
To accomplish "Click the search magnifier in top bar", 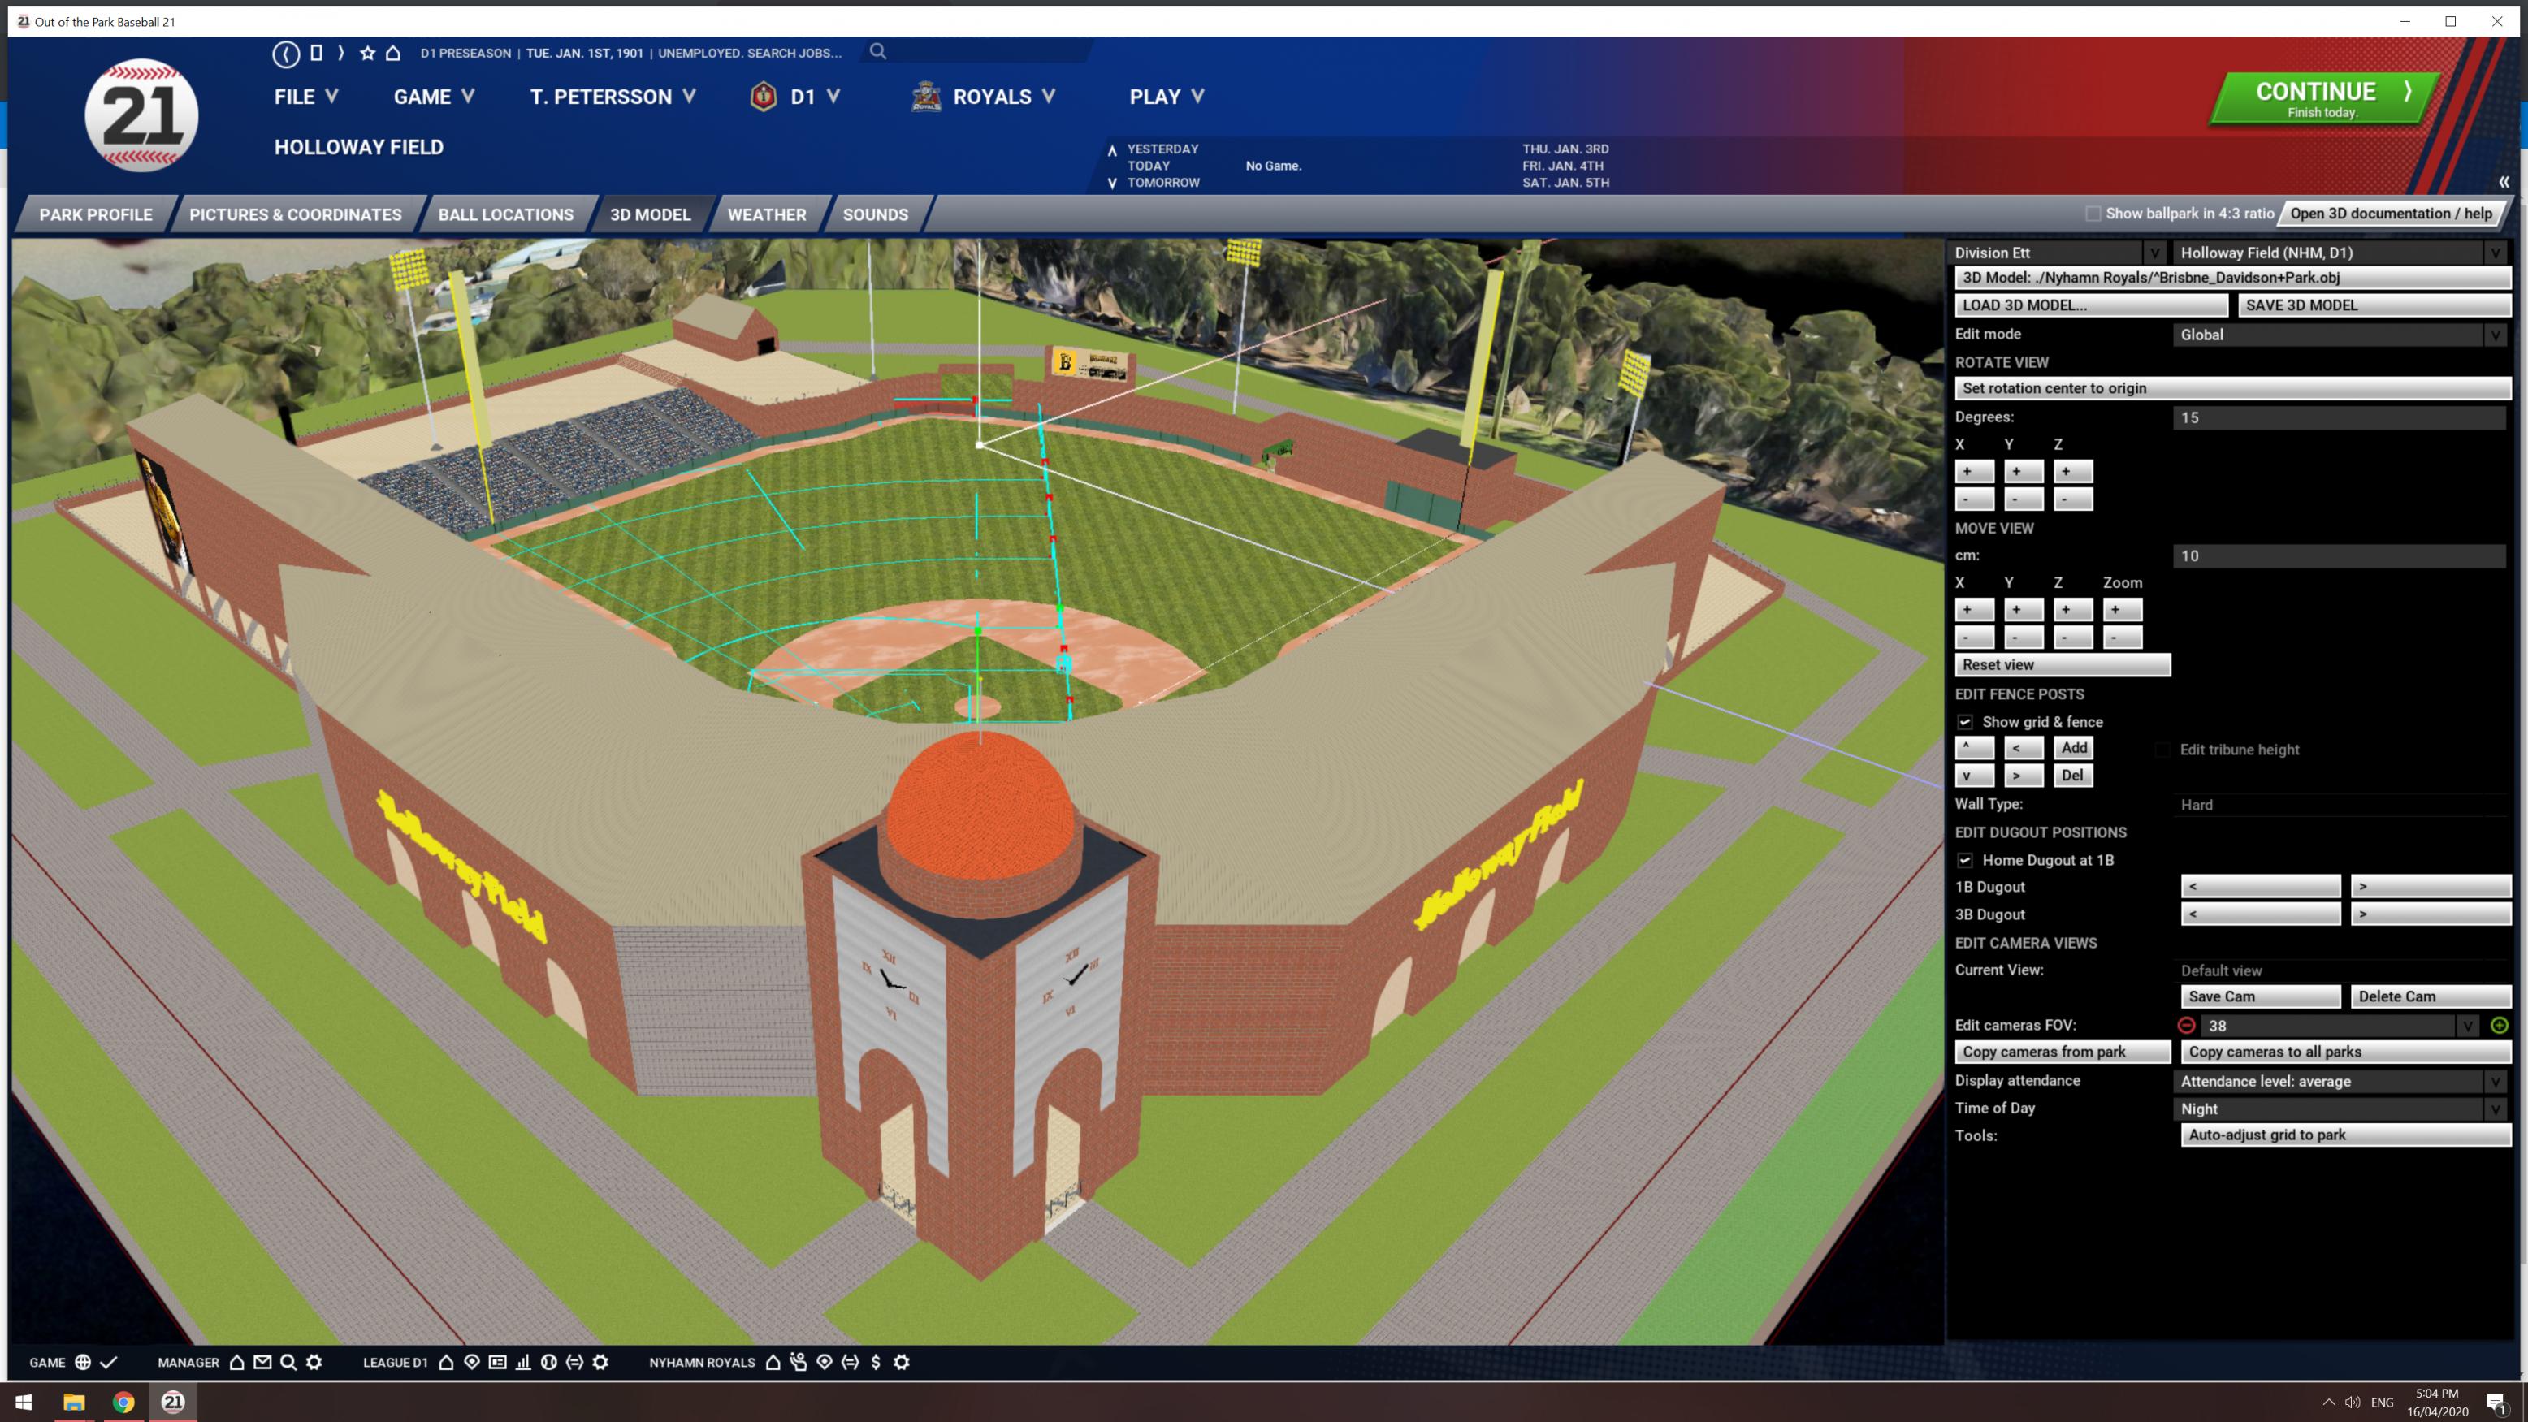I will 877,51.
